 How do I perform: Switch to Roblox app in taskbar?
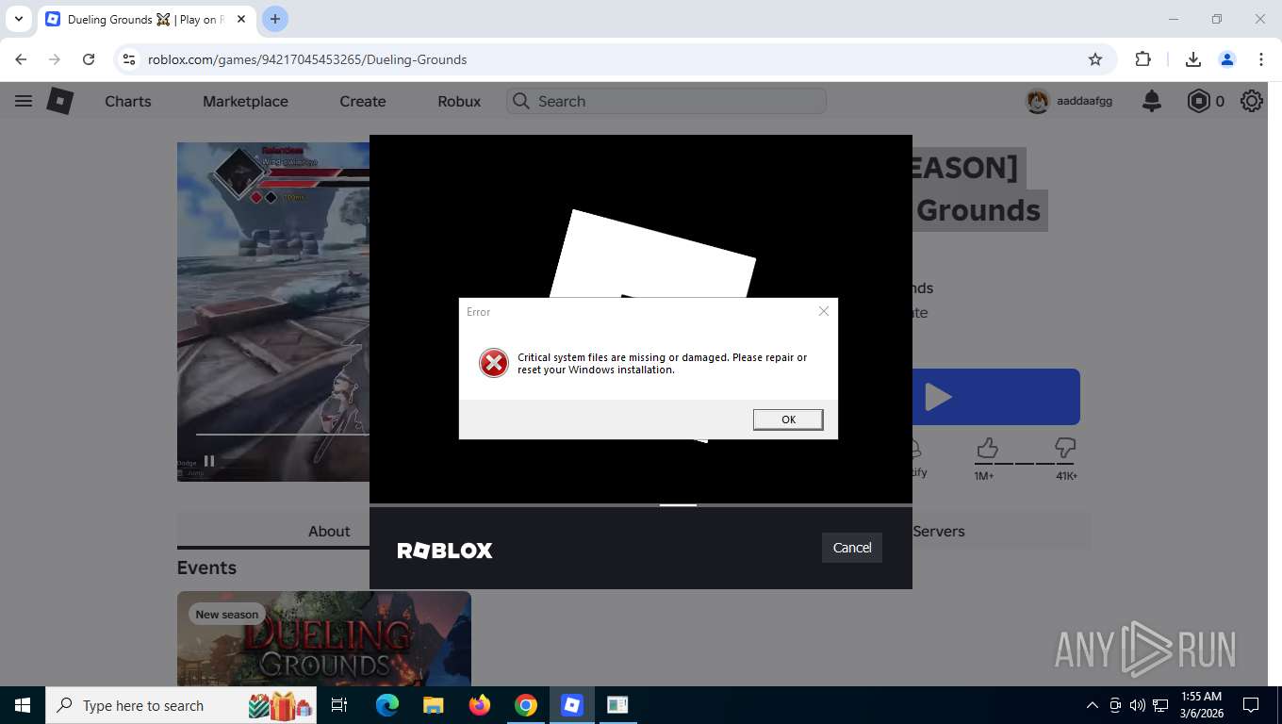tap(572, 705)
